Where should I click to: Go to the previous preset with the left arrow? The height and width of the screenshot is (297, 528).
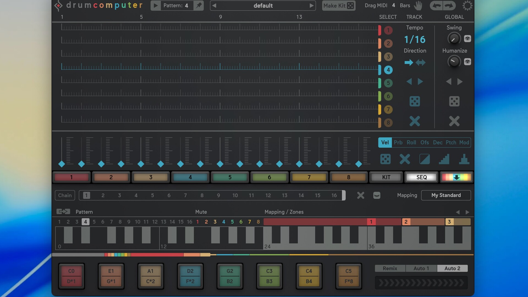214,5
